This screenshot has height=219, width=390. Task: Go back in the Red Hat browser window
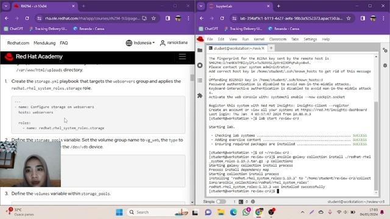pyautogui.click(x=7, y=18)
